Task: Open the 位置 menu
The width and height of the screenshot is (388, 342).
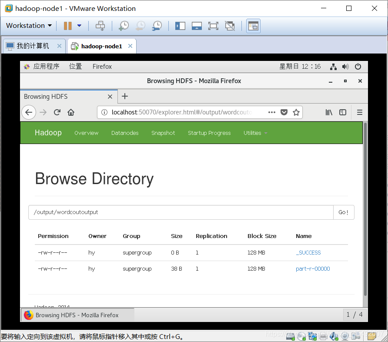Action: click(x=75, y=66)
